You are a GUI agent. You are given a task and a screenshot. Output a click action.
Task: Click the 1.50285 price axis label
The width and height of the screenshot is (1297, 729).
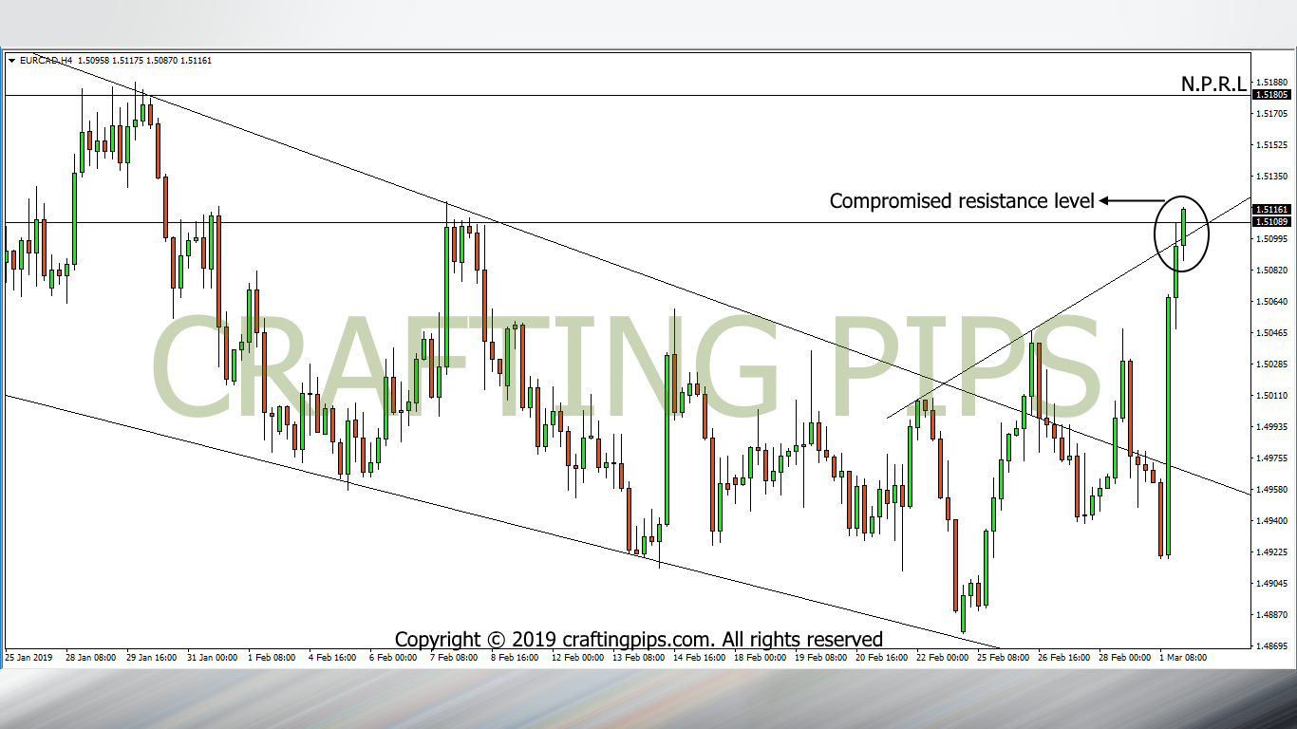pos(1271,364)
